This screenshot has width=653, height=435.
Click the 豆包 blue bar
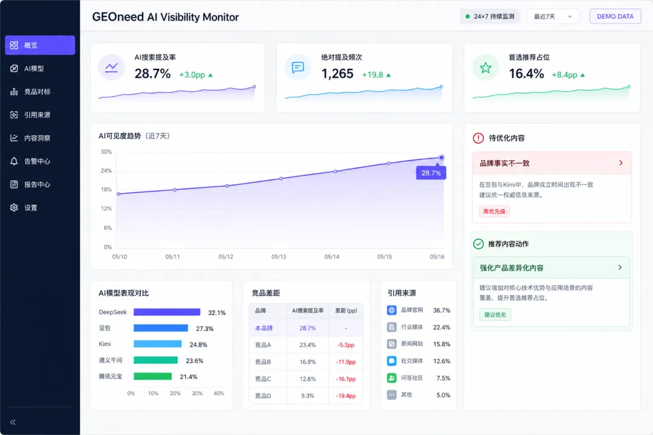[x=161, y=328]
